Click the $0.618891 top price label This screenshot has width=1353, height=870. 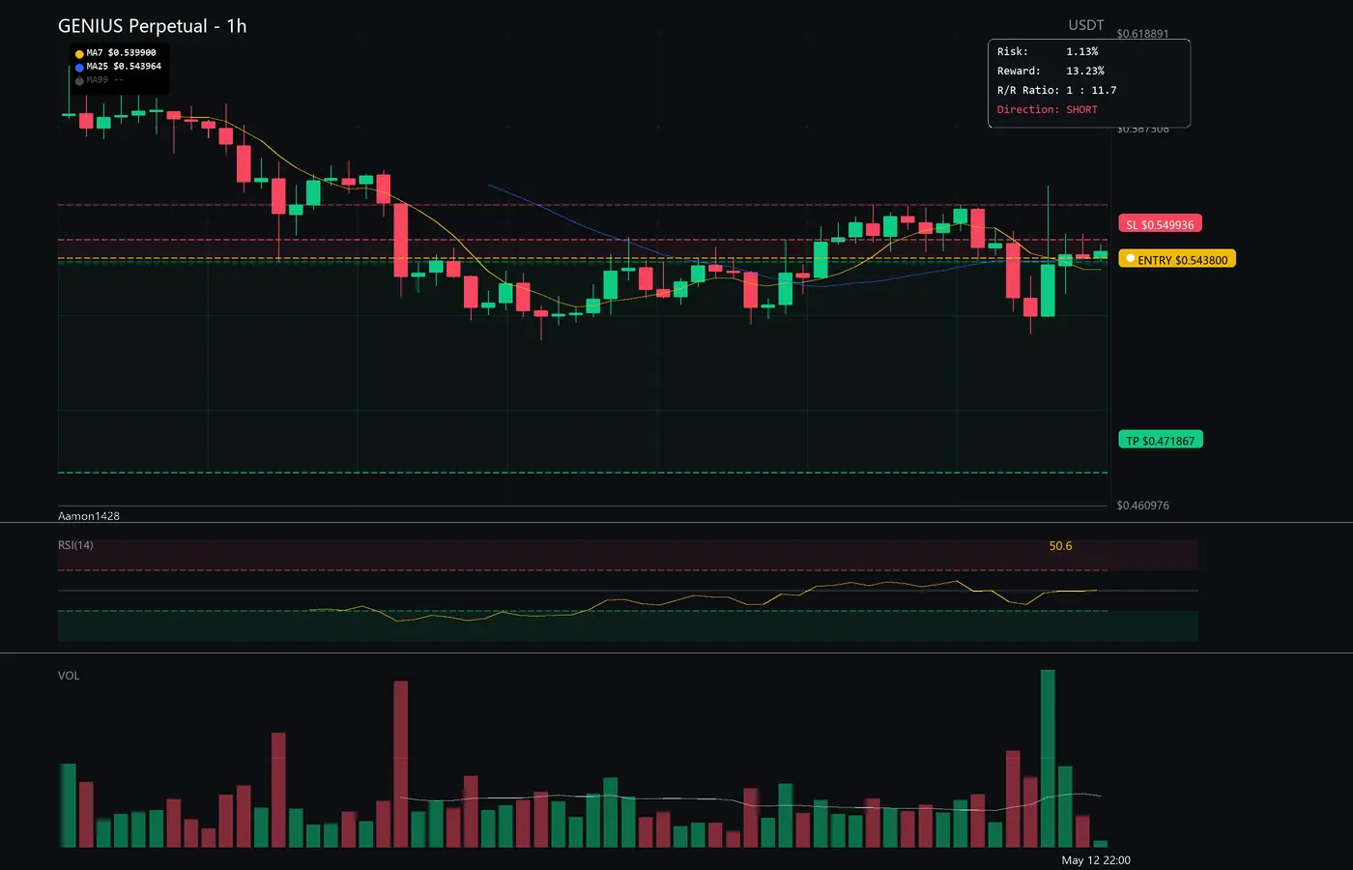(x=1142, y=34)
